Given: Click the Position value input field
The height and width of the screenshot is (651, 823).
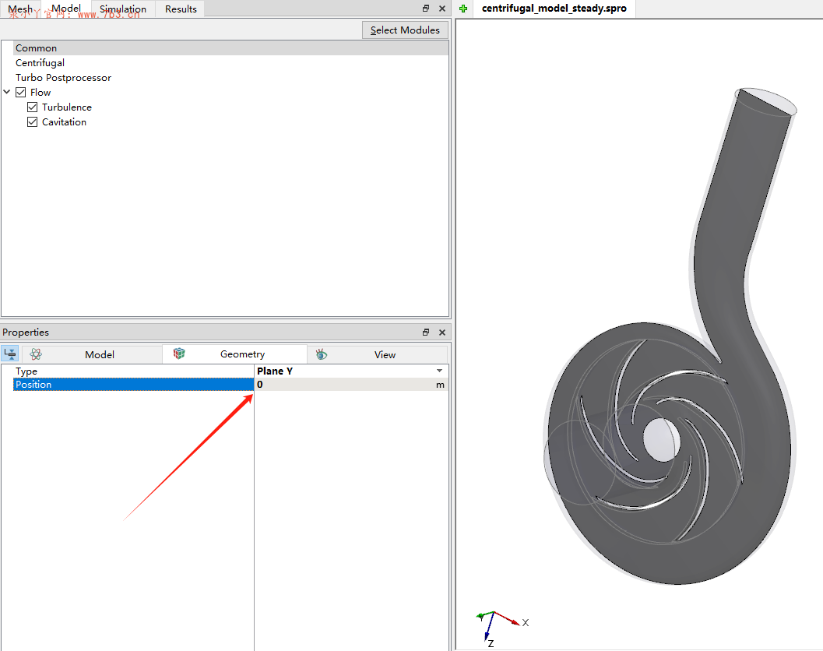Looking at the screenshot, I should [343, 385].
